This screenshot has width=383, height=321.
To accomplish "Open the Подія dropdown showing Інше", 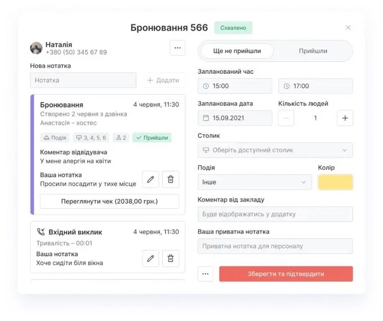I will tap(255, 182).
